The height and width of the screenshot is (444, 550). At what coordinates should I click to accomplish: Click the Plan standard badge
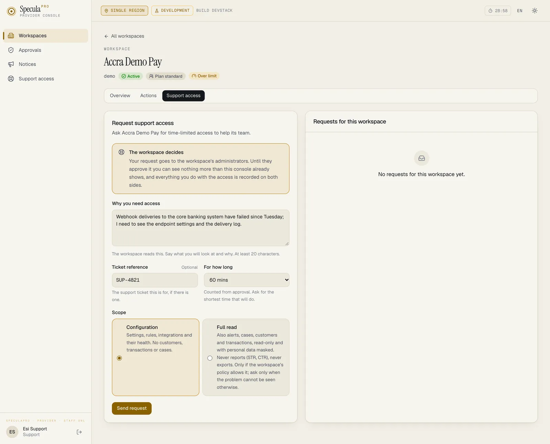[166, 76]
